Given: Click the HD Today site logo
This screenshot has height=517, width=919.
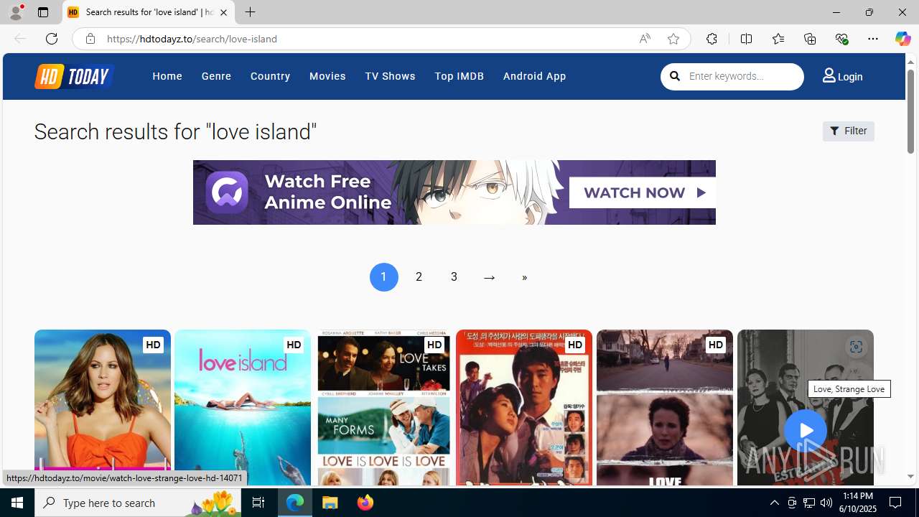Looking at the screenshot, I should click(74, 76).
